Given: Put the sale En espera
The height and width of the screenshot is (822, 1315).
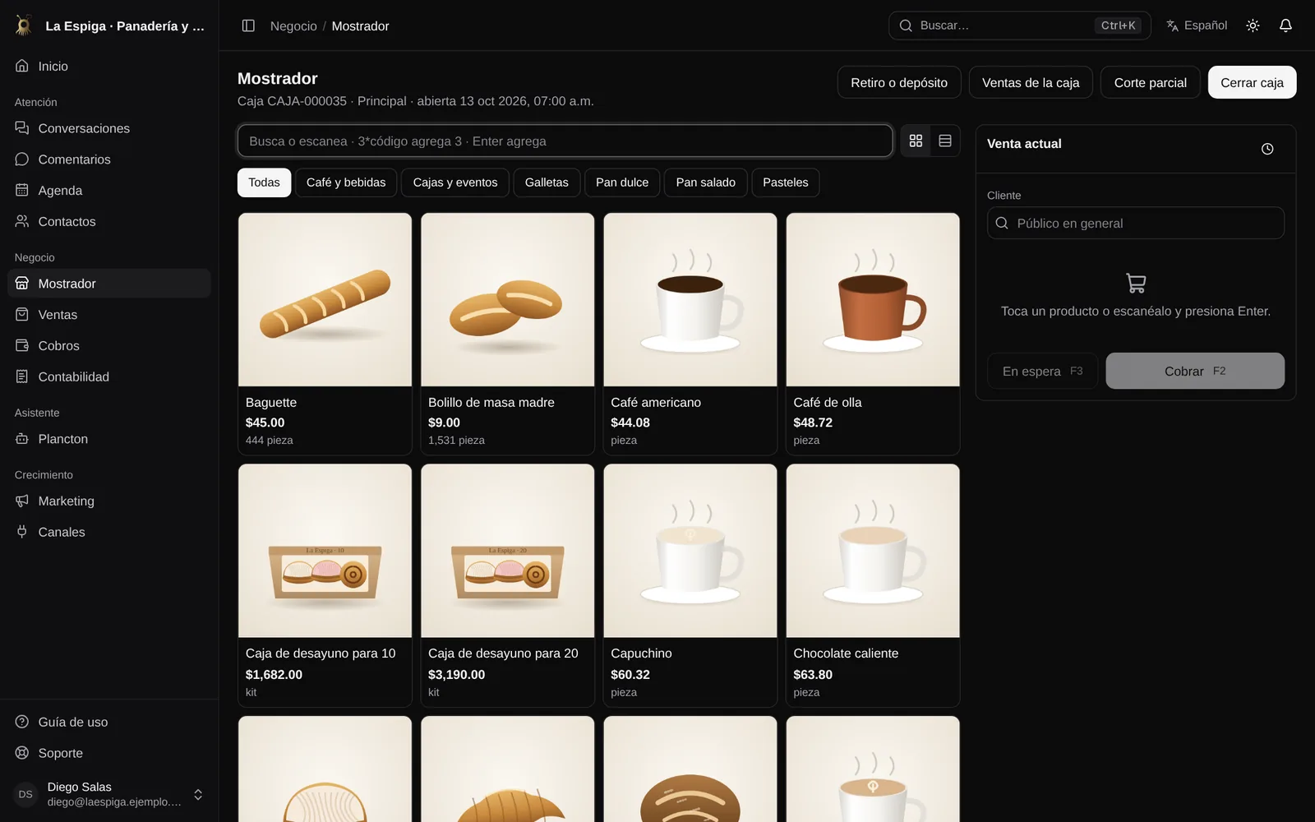Looking at the screenshot, I should coord(1042,371).
